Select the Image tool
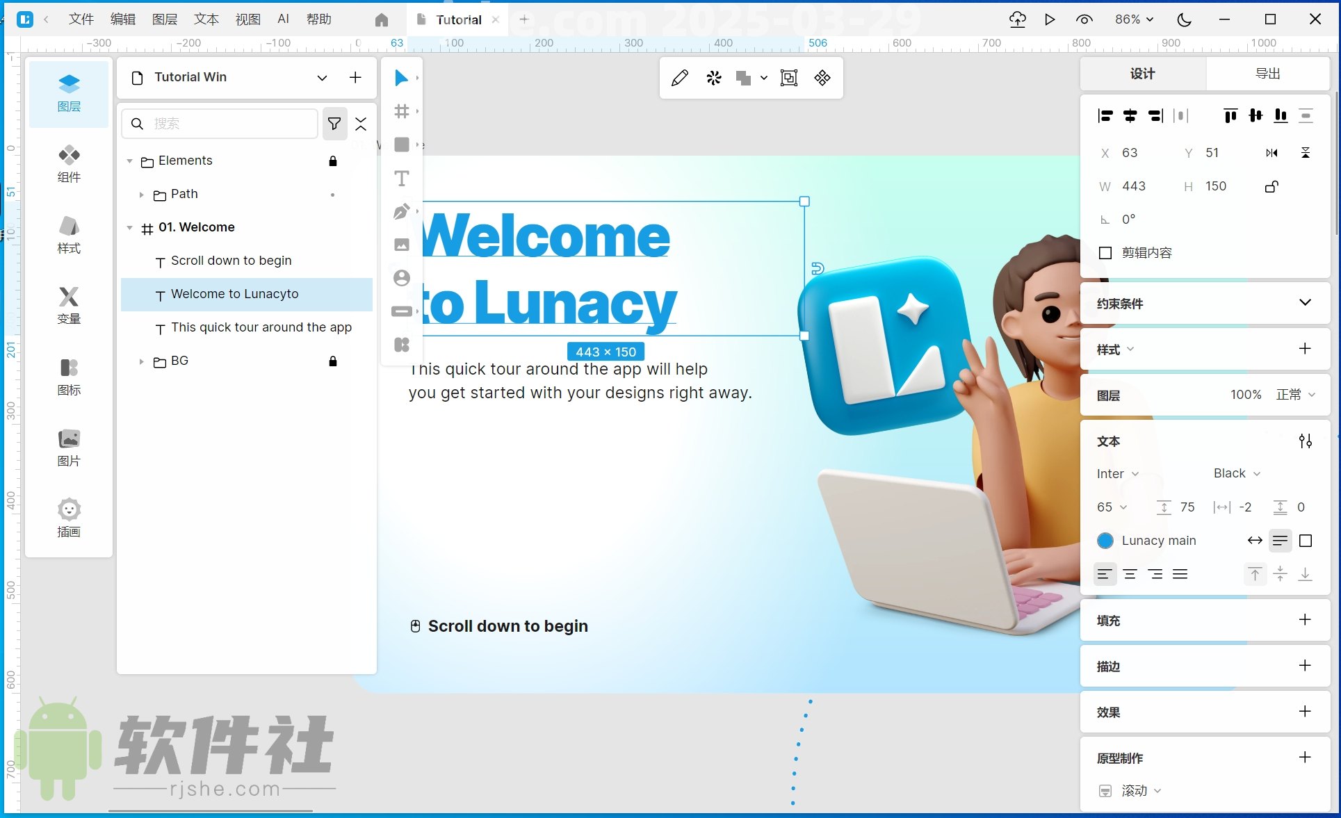The image size is (1341, 818). 401,245
